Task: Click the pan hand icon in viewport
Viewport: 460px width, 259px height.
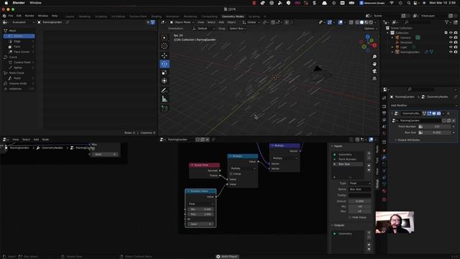Action: pyautogui.click(x=374, y=64)
